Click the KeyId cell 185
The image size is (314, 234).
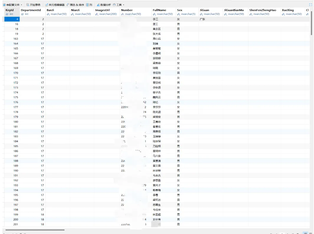(12, 146)
